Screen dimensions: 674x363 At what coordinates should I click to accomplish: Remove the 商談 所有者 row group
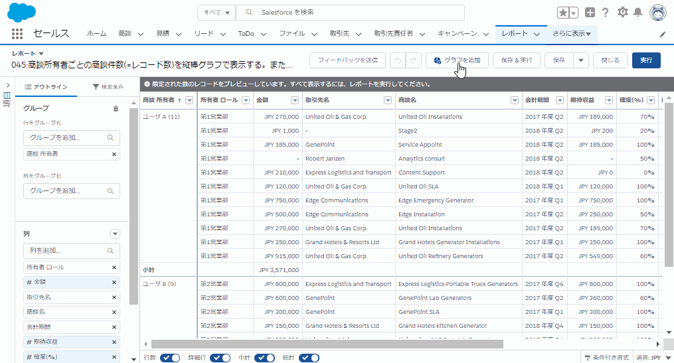(x=114, y=154)
